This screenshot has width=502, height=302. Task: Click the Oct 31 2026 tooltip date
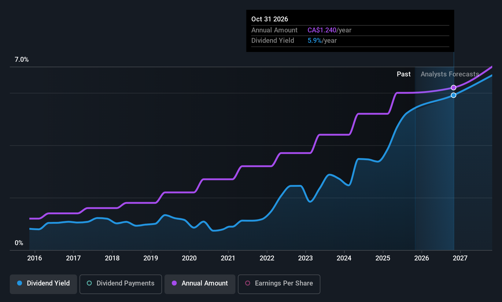[270, 19]
